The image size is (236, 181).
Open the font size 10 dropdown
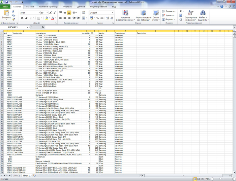47,13
